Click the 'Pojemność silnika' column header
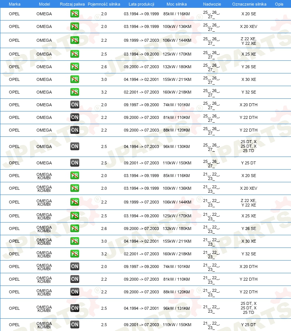The image size is (291, 331). click(x=104, y=4)
